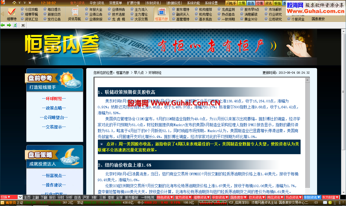The image size is (346, 206).
Task: Open the 深度菜单 menu
Action: (x=115, y=3)
